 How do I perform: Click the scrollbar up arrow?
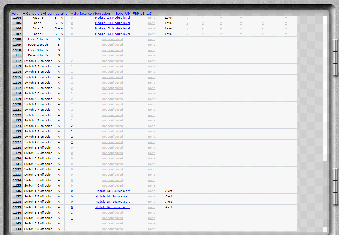325,19
